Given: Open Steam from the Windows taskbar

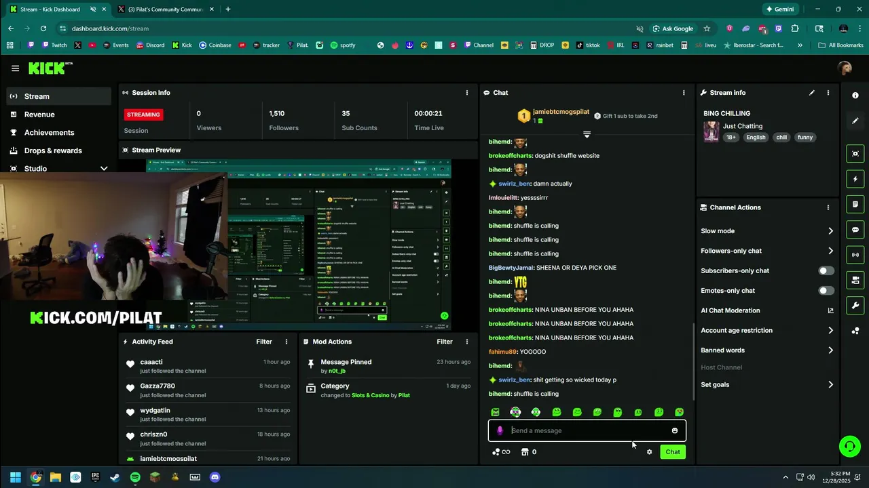Looking at the screenshot, I should click(x=115, y=477).
